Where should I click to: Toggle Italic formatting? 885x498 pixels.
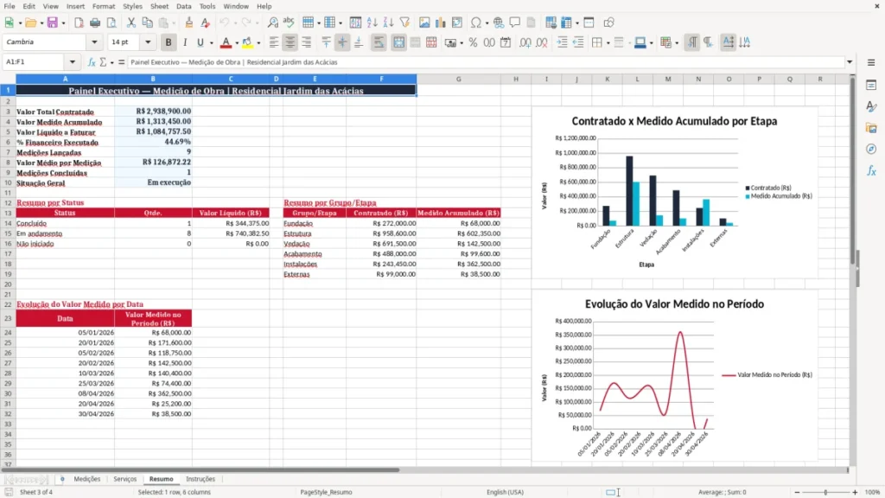tap(185, 42)
